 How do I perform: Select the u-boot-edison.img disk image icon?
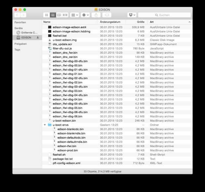[50, 40]
